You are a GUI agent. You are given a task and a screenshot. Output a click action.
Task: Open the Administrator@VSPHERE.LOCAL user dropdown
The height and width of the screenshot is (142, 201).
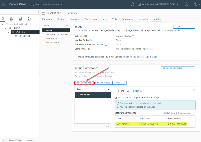pos(159,4)
